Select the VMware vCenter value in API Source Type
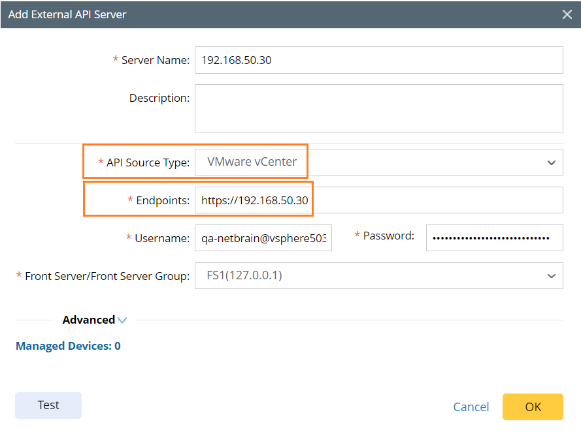This screenshot has height=432, width=581. tap(251, 162)
